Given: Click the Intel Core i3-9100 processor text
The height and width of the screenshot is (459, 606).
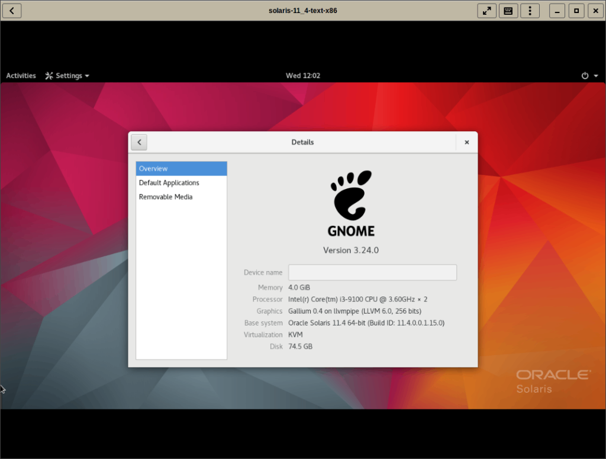Looking at the screenshot, I should tap(357, 300).
